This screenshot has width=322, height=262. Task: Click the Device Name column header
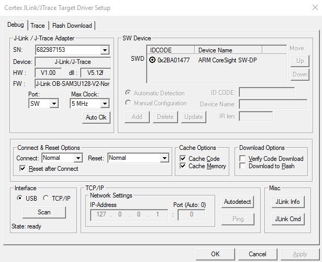click(228, 50)
